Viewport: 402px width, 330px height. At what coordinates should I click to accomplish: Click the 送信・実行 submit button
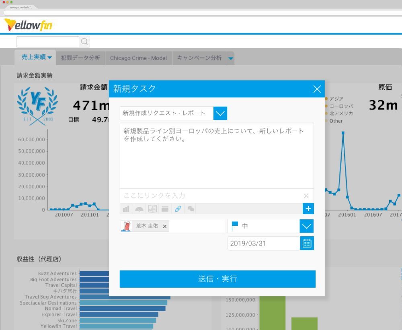(x=217, y=279)
